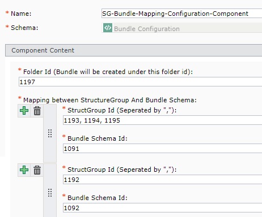Focus the StructGroup Id field containing 1192
The width and height of the screenshot is (262, 217).
point(162,180)
